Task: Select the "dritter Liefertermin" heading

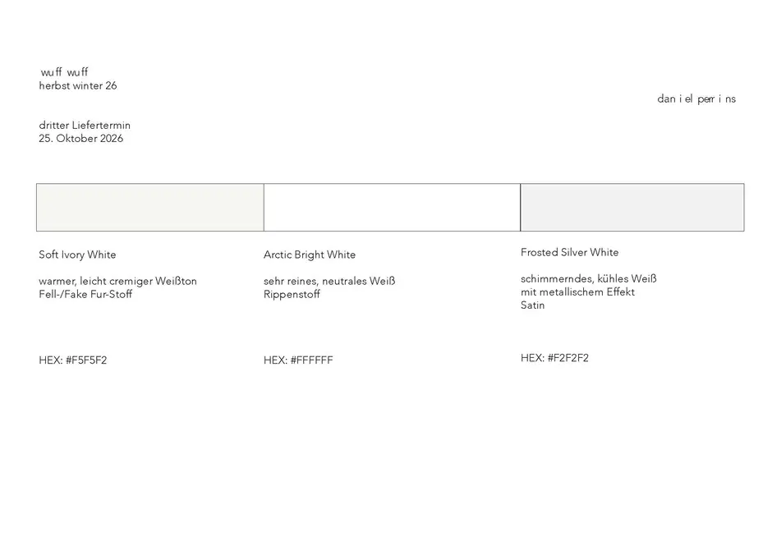Action: click(85, 125)
